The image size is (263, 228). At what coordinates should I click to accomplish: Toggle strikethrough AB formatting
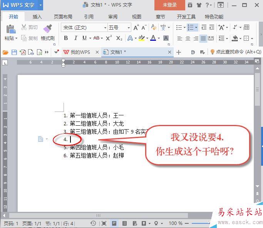(x=96, y=38)
